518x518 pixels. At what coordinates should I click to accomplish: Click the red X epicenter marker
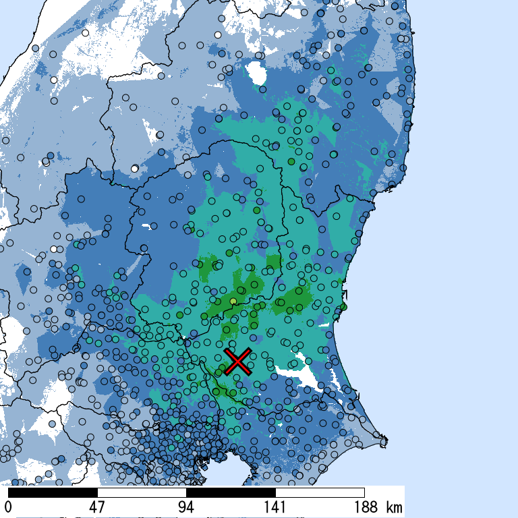pyautogui.click(x=237, y=362)
